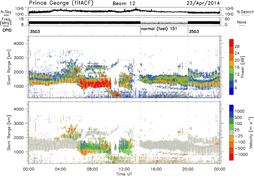Click the first '3503' CPID value

pos(35,31)
